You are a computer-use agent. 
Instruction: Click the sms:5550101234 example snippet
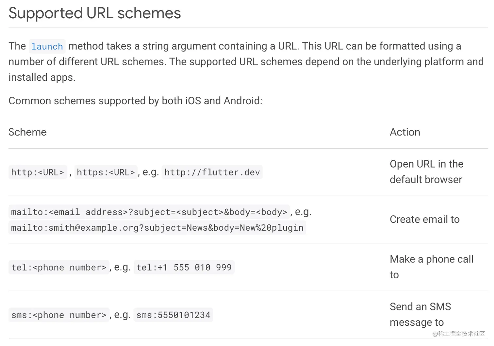pos(173,315)
